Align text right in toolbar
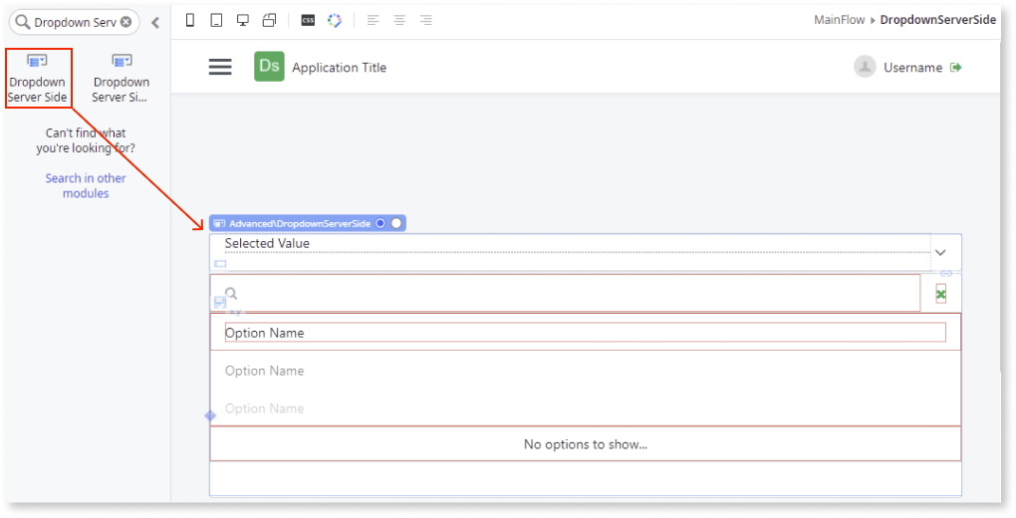 [426, 20]
